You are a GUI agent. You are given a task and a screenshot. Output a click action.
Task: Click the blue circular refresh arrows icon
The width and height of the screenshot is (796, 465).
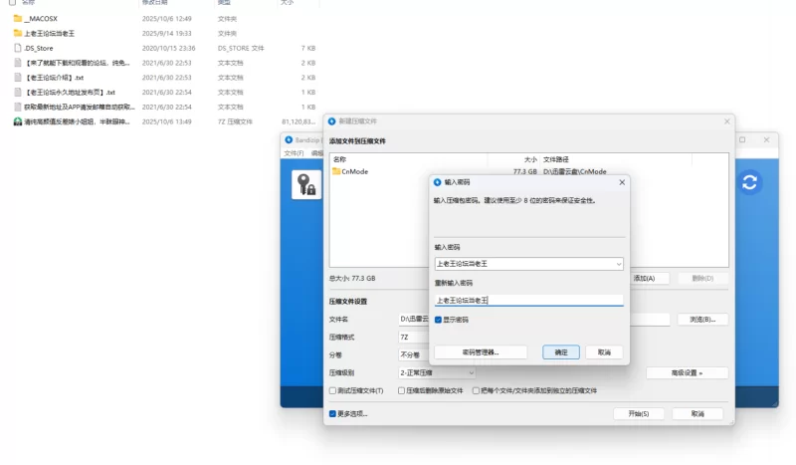coord(750,182)
